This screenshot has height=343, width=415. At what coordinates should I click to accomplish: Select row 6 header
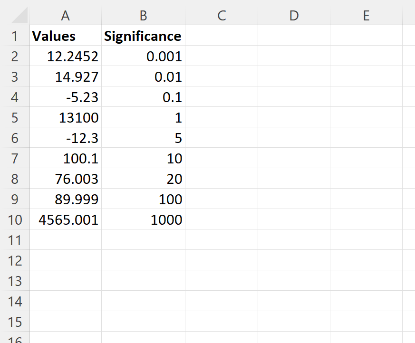coord(15,137)
